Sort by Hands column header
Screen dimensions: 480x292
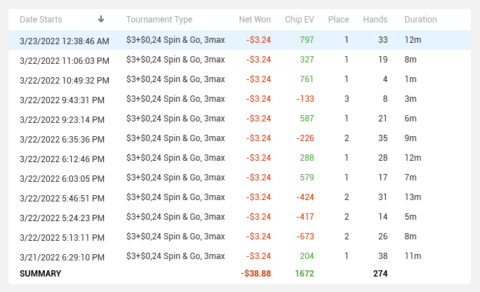(375, 19)
